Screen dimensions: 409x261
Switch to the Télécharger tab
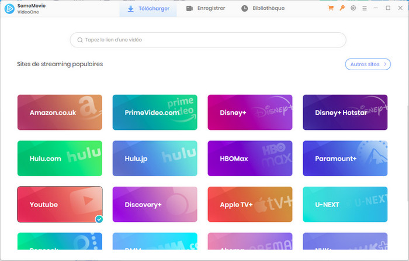point(148,9)
